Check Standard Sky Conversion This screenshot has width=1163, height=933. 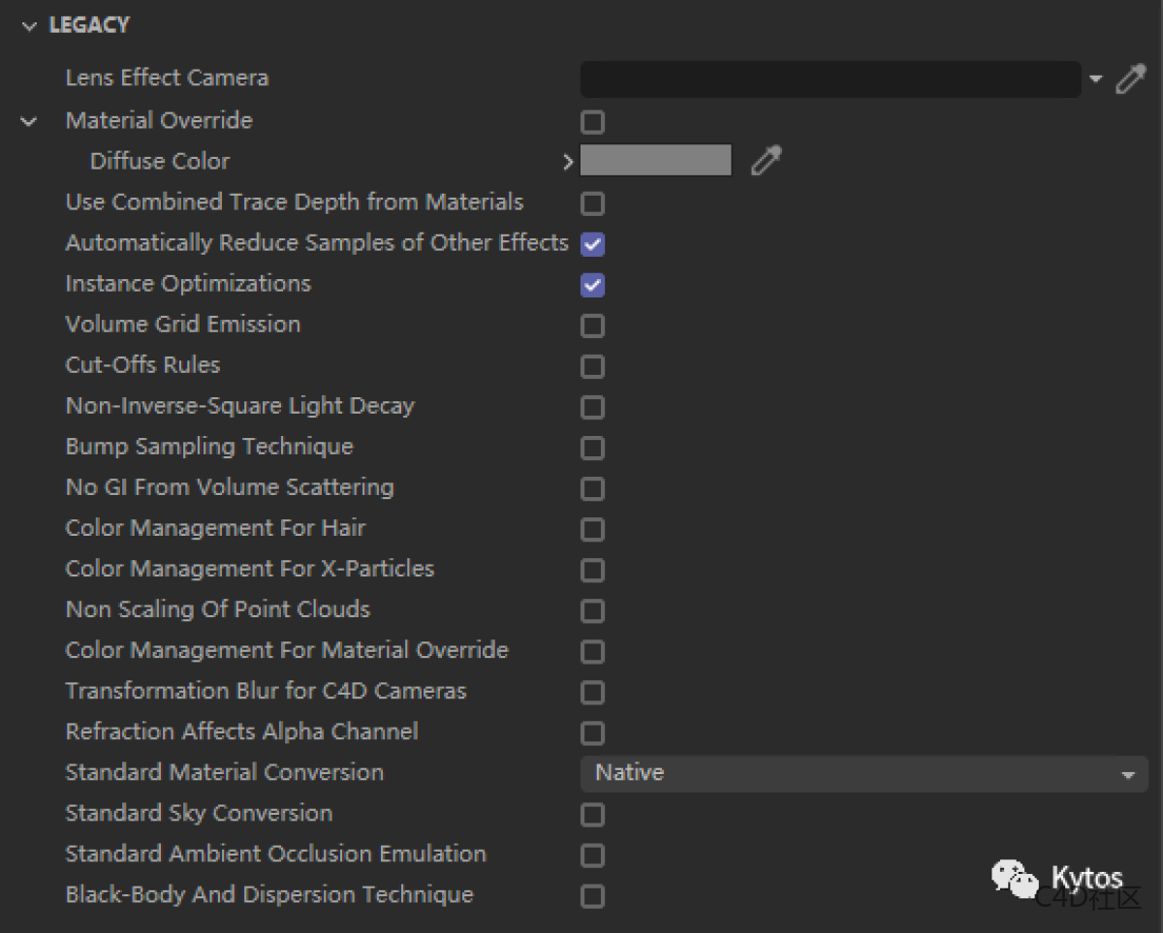(x=592, y=815)
